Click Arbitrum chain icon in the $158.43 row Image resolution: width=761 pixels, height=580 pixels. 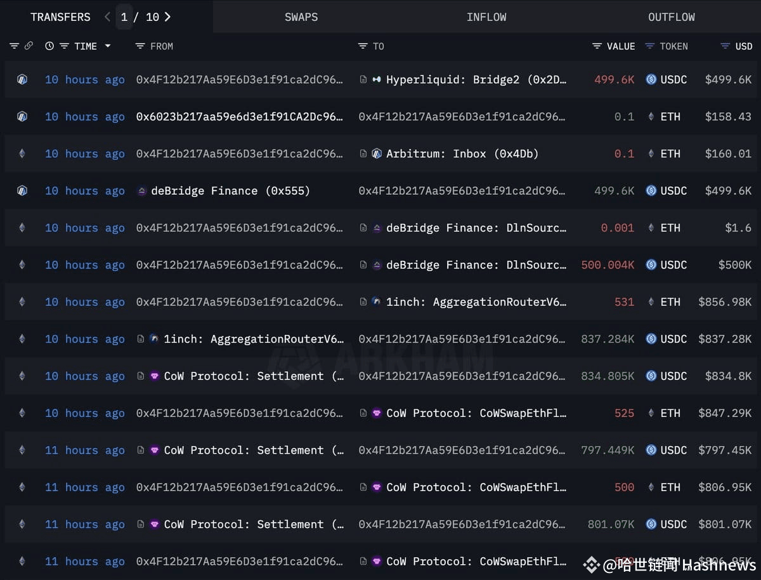(22, 117)
